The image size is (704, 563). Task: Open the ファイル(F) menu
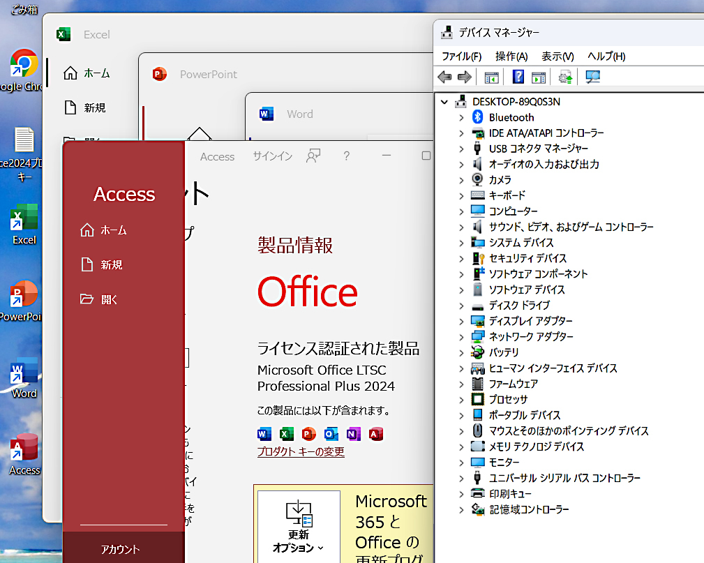(x=462, y=56)
